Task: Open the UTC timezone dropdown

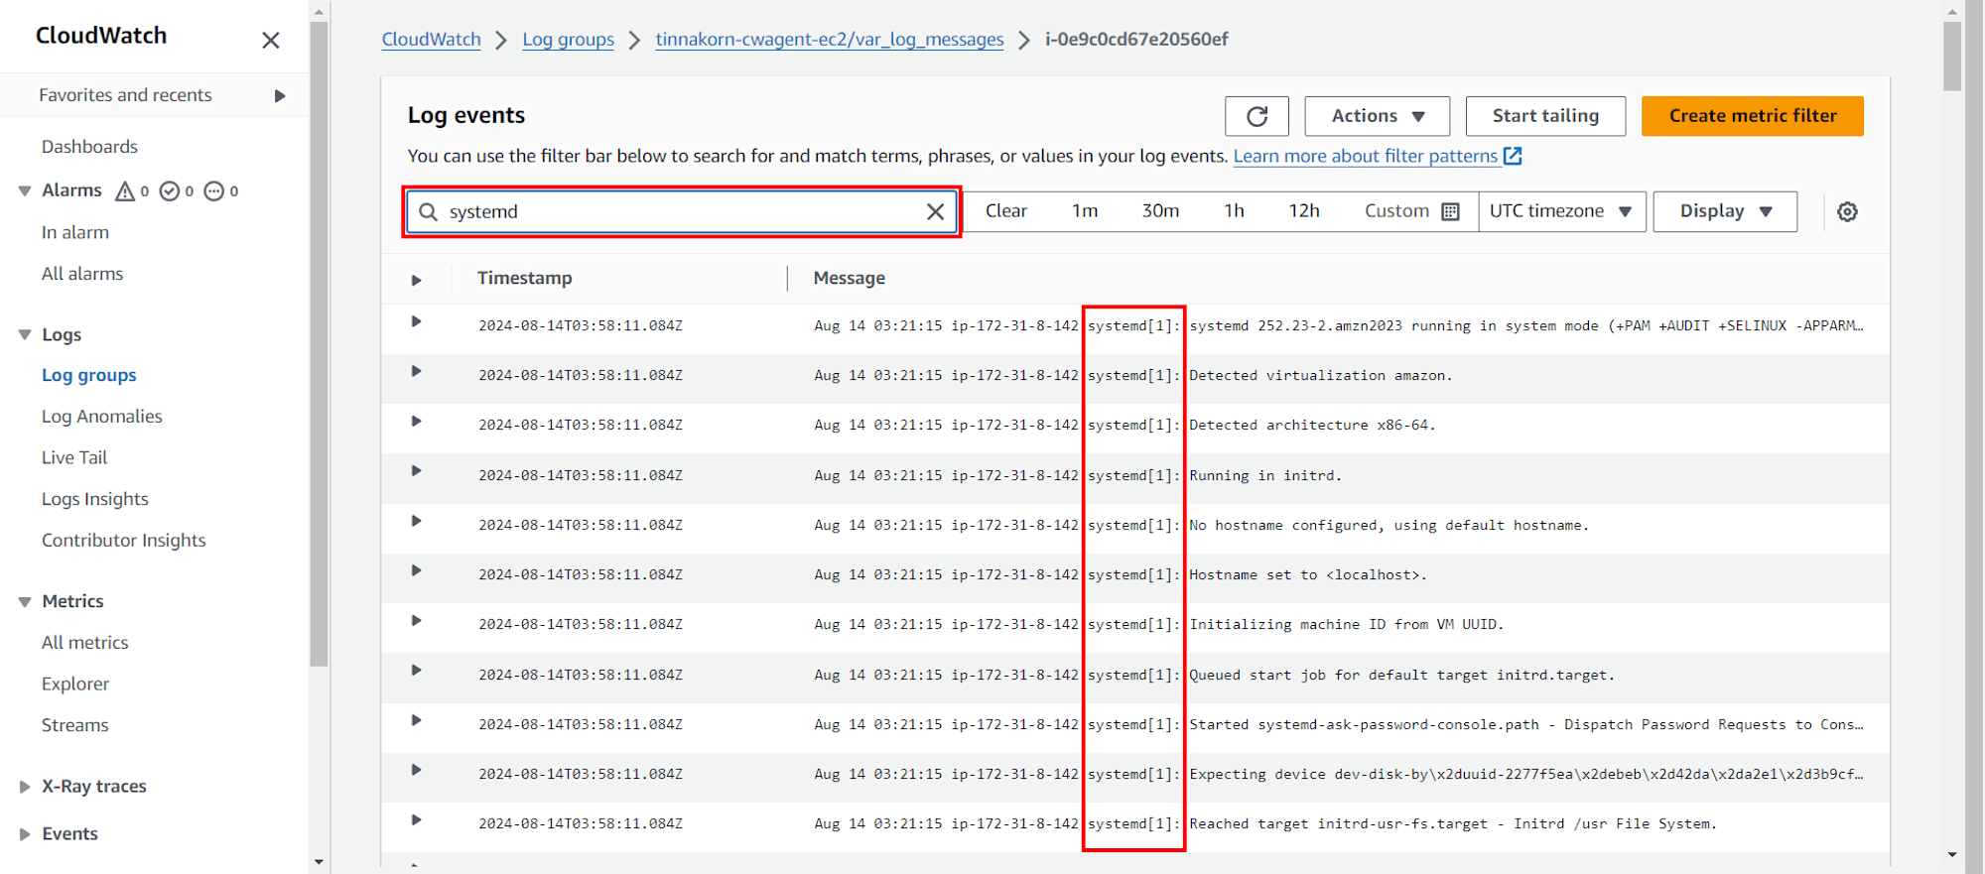Action: pos(1561,211)
